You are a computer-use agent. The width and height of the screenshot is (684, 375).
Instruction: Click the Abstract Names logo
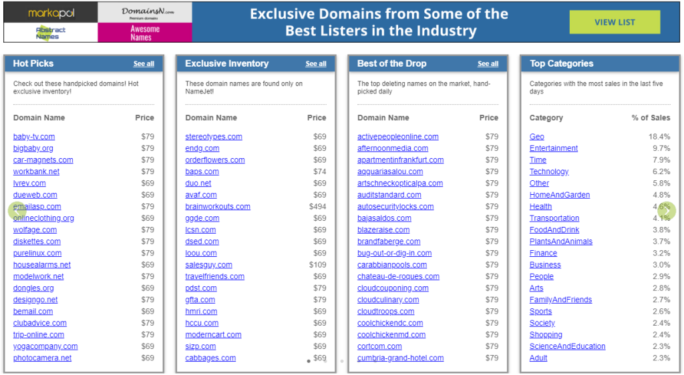(x=50, y=33)
